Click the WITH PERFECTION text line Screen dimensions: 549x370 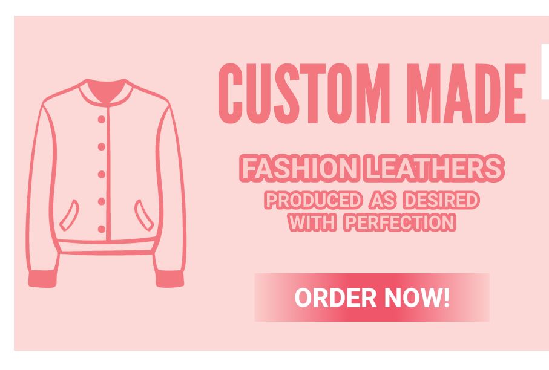[x=372, y=222]
